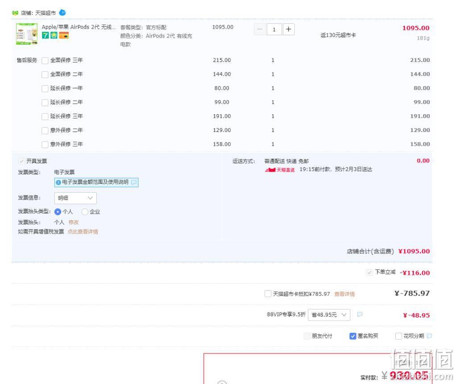This screenshot has height=384, width=457.
Task: Click the unit price 1095.00
Action: click(x=223, y=27)
